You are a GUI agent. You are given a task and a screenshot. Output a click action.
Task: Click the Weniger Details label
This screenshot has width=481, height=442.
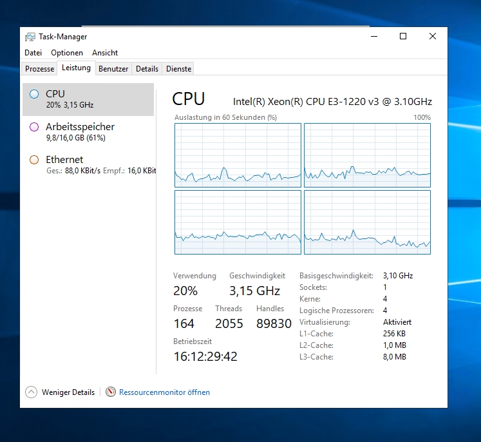point(68,392)
